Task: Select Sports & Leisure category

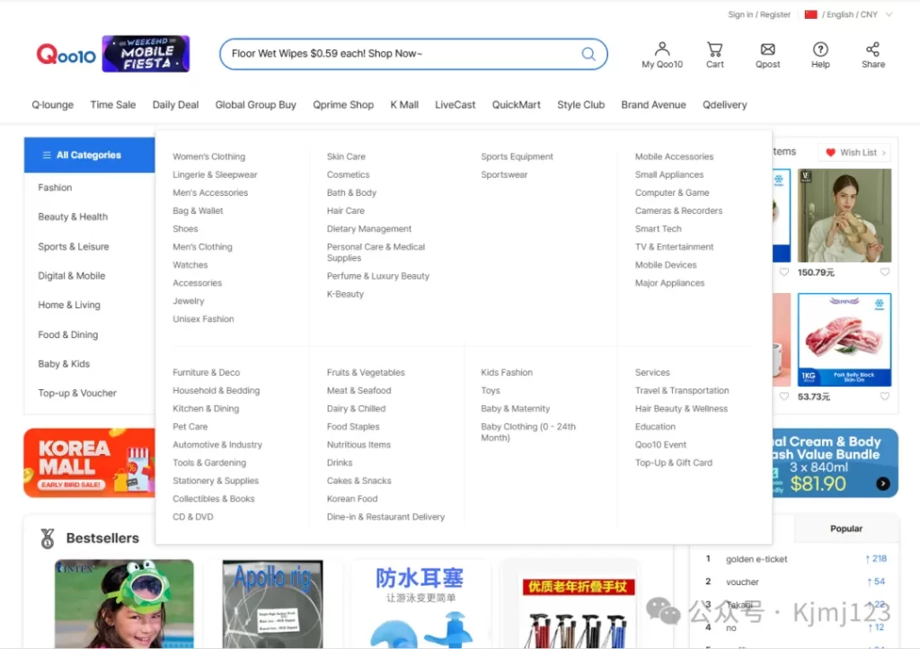Action: point(74,246)
